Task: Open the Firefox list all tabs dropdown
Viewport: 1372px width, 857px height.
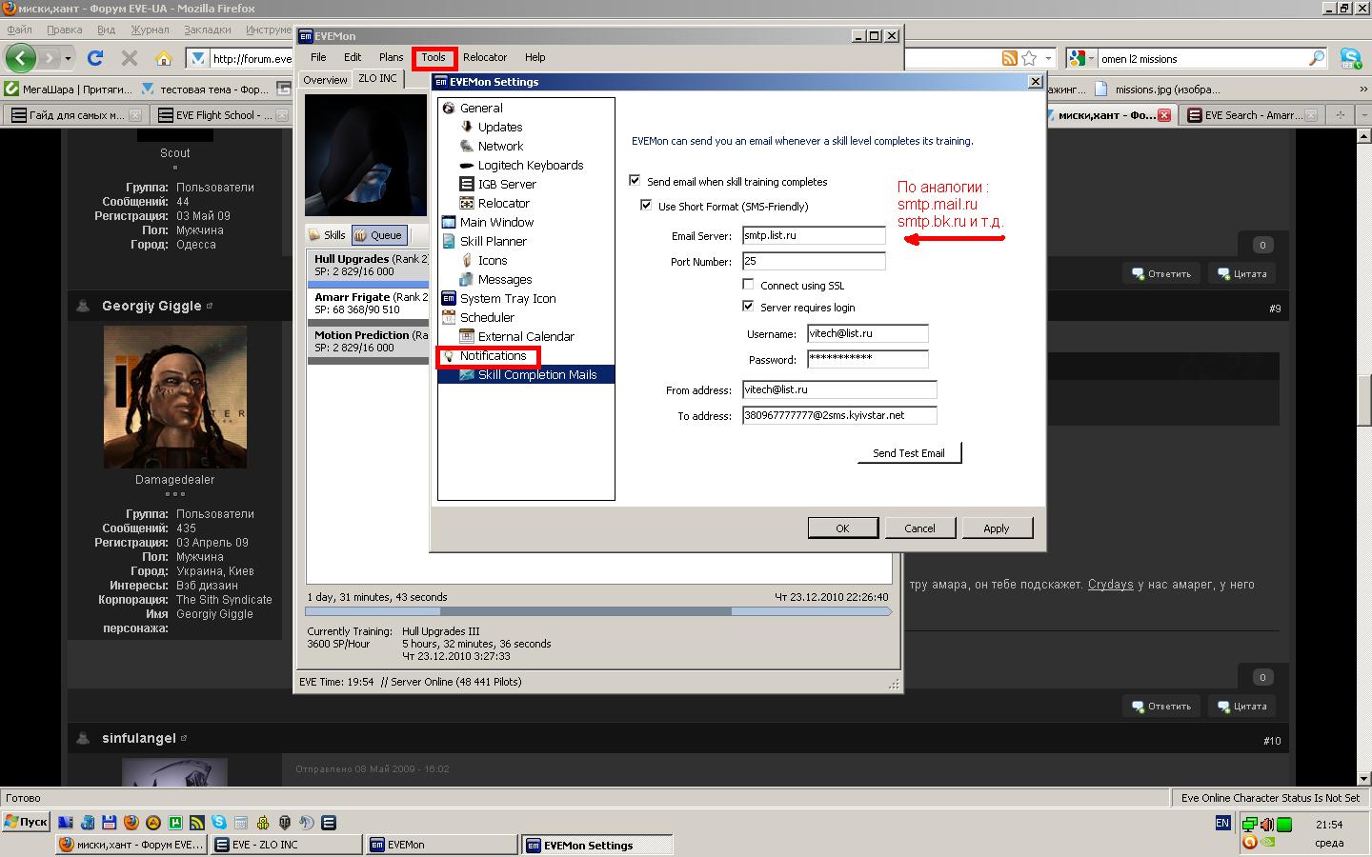Action: pyautogui.click(x=1362, y=115)
